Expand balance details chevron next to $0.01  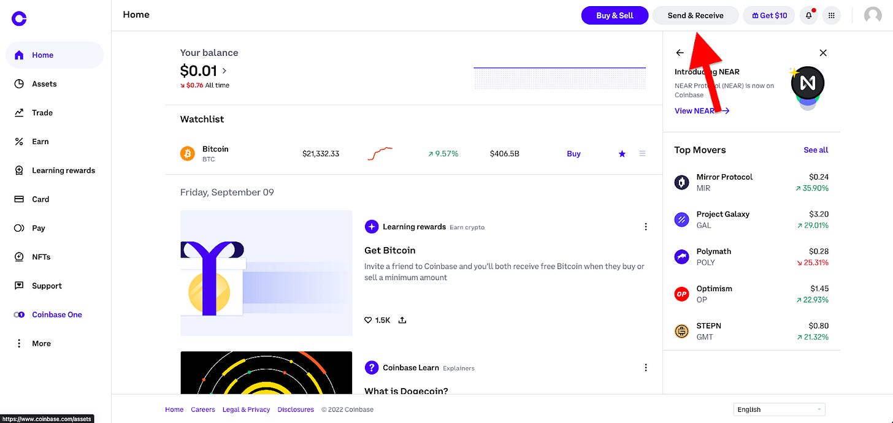tap(224, 71)
